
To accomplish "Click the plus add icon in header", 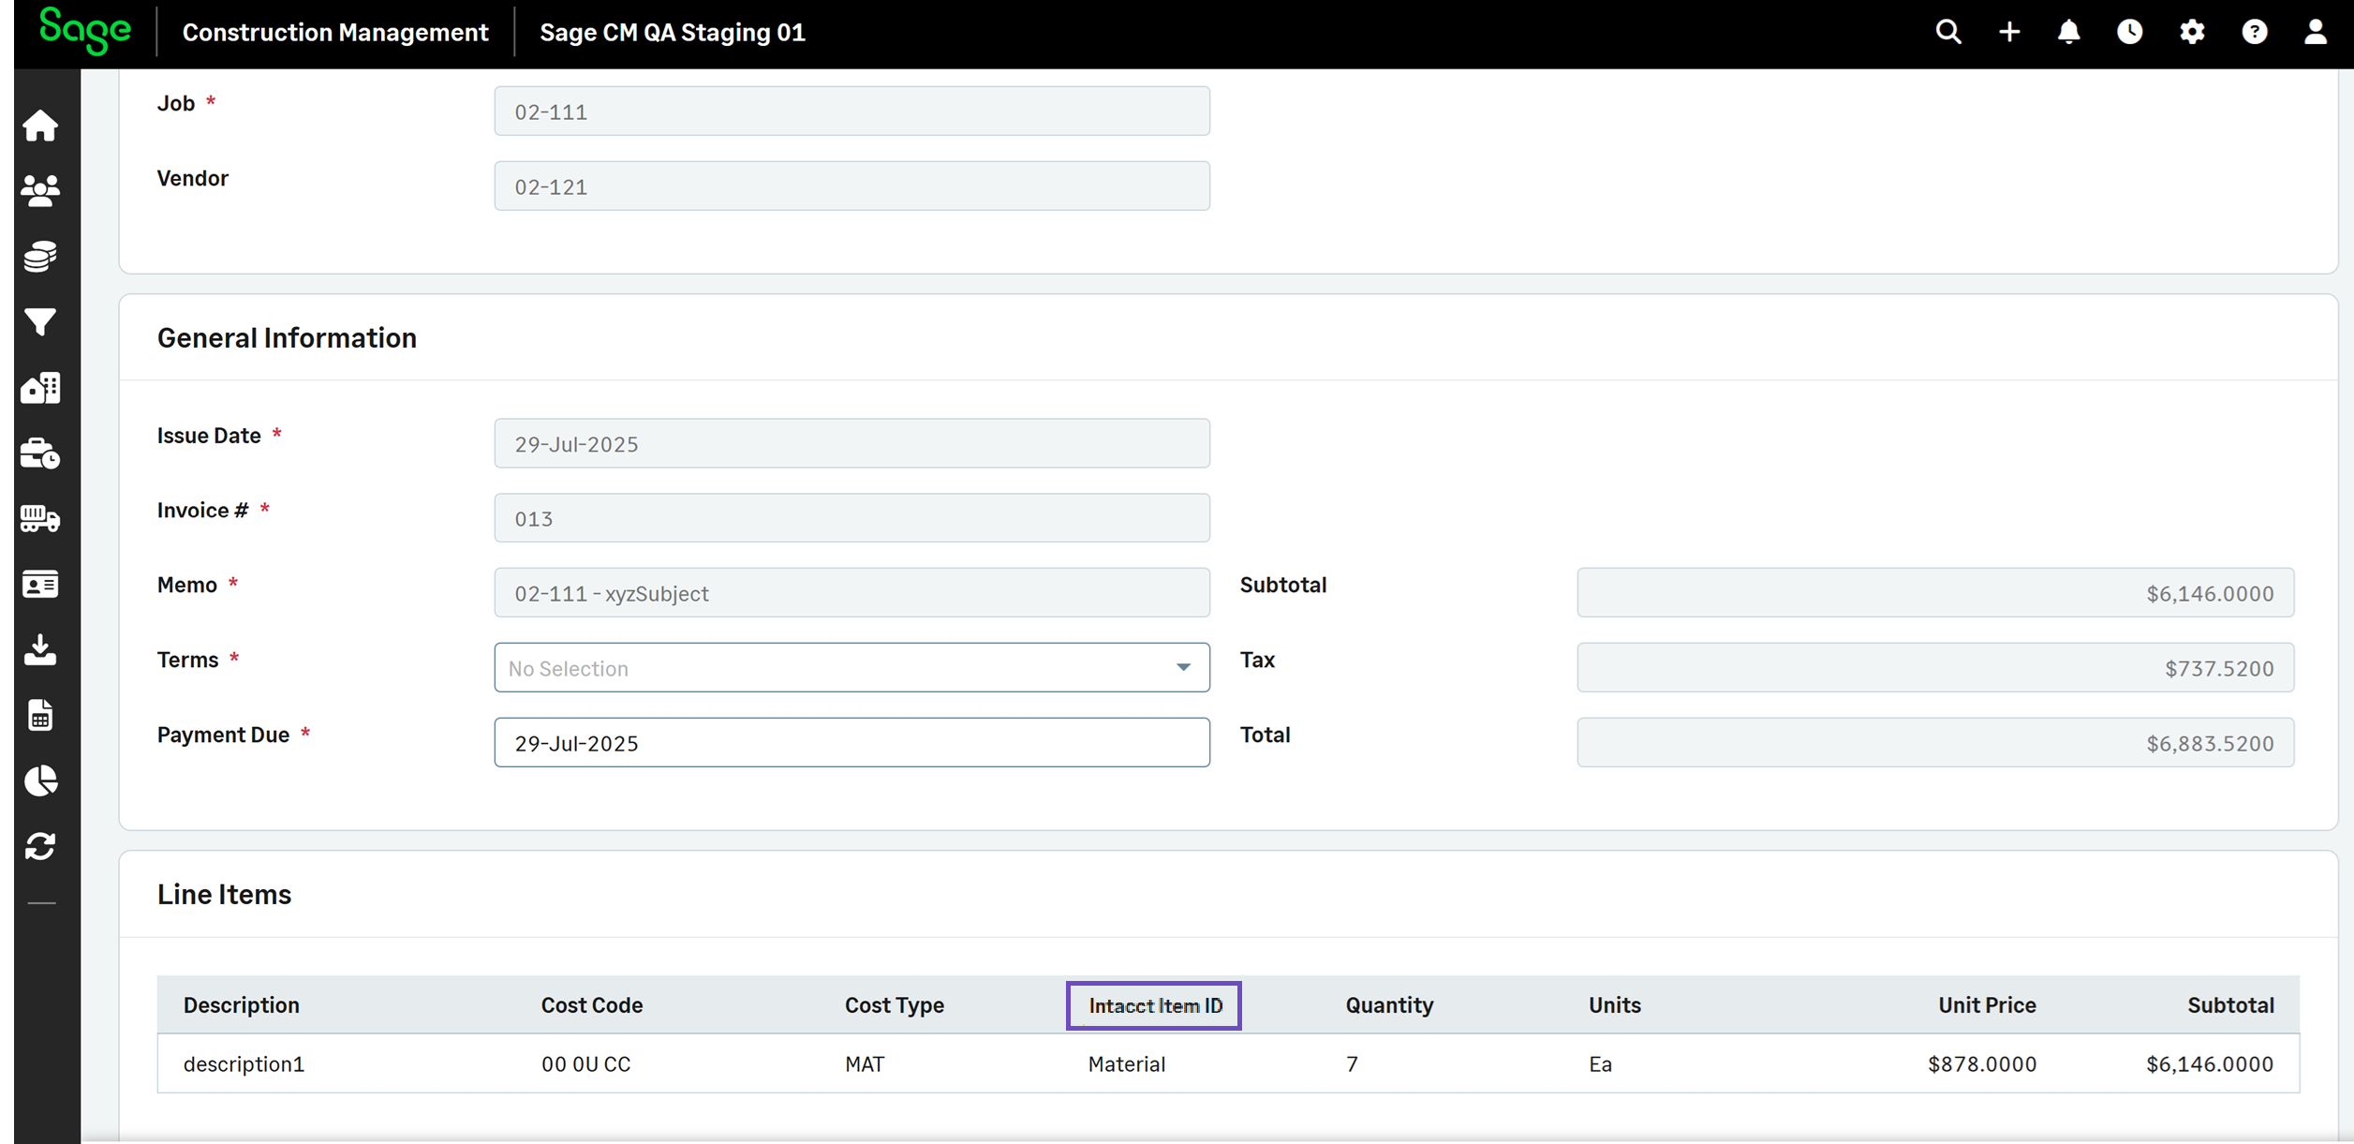I will (2009, 33).
